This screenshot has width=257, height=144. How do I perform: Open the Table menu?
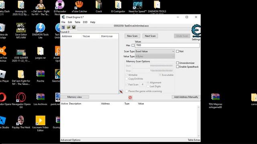click(78, 22)
